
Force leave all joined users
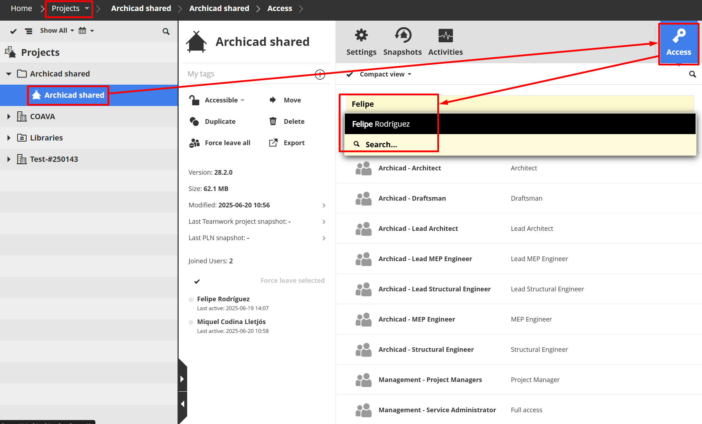[227, 143]
